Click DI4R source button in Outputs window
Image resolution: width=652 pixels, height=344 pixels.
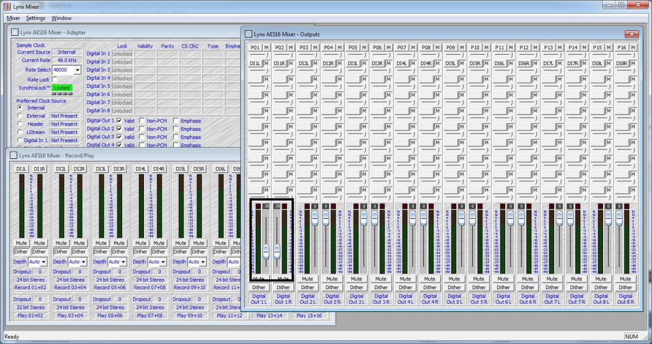tap(427, 63)
